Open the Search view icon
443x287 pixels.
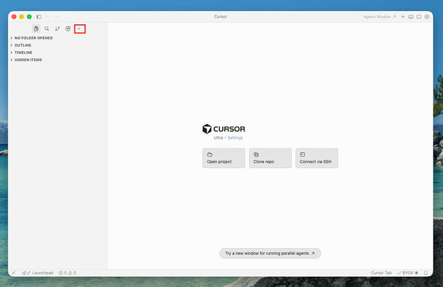pos(47,28)
